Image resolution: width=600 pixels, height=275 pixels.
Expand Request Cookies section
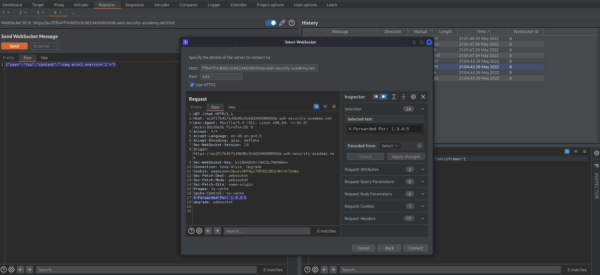pyautogui.click(x=423, y=206)
